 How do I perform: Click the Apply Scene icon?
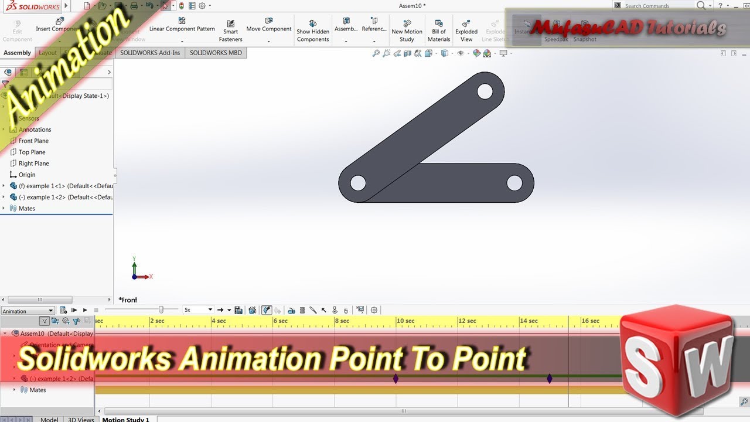tap(487, 53)
